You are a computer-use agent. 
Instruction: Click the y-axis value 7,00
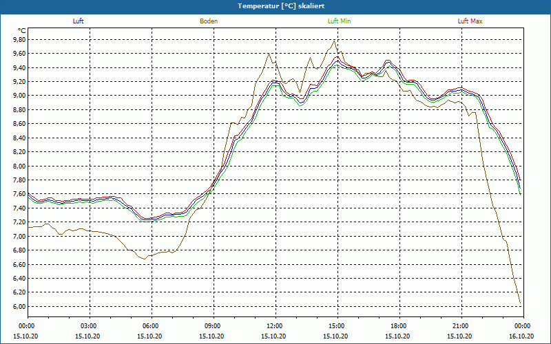point(19,236)
